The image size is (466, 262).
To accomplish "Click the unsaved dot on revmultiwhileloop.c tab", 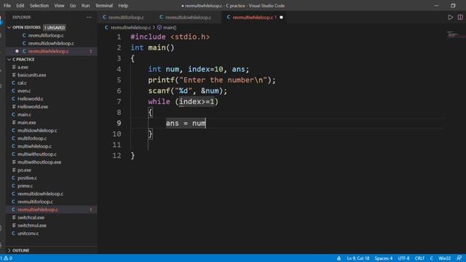I will 281,17.
